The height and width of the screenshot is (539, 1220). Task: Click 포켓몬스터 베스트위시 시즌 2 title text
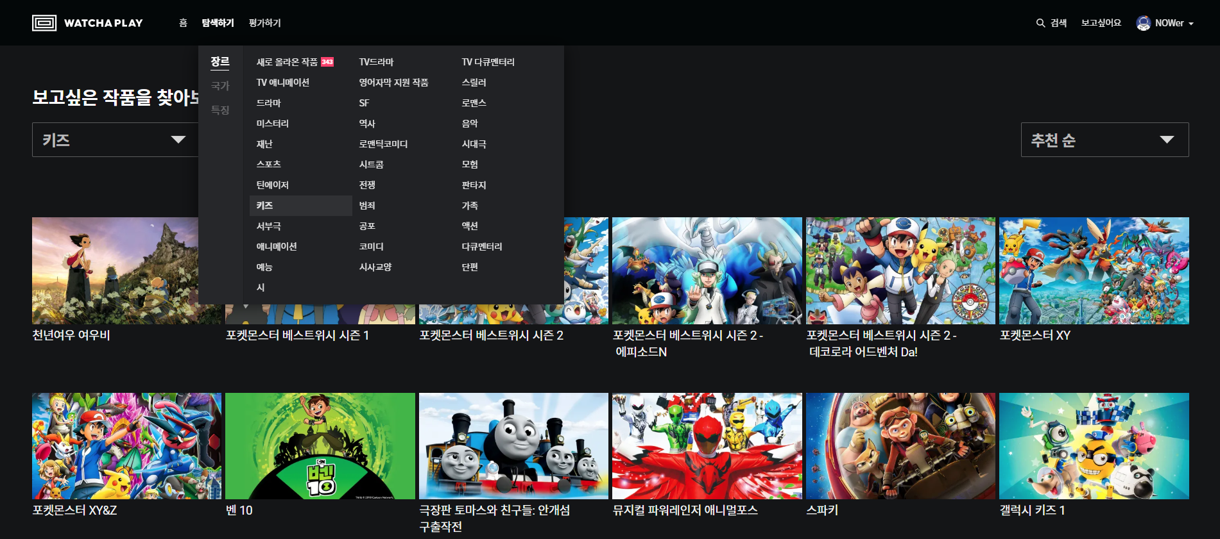click(491, 335)
